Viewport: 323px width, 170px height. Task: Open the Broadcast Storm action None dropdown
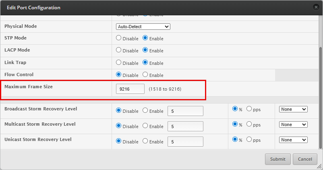pos(293,109)
